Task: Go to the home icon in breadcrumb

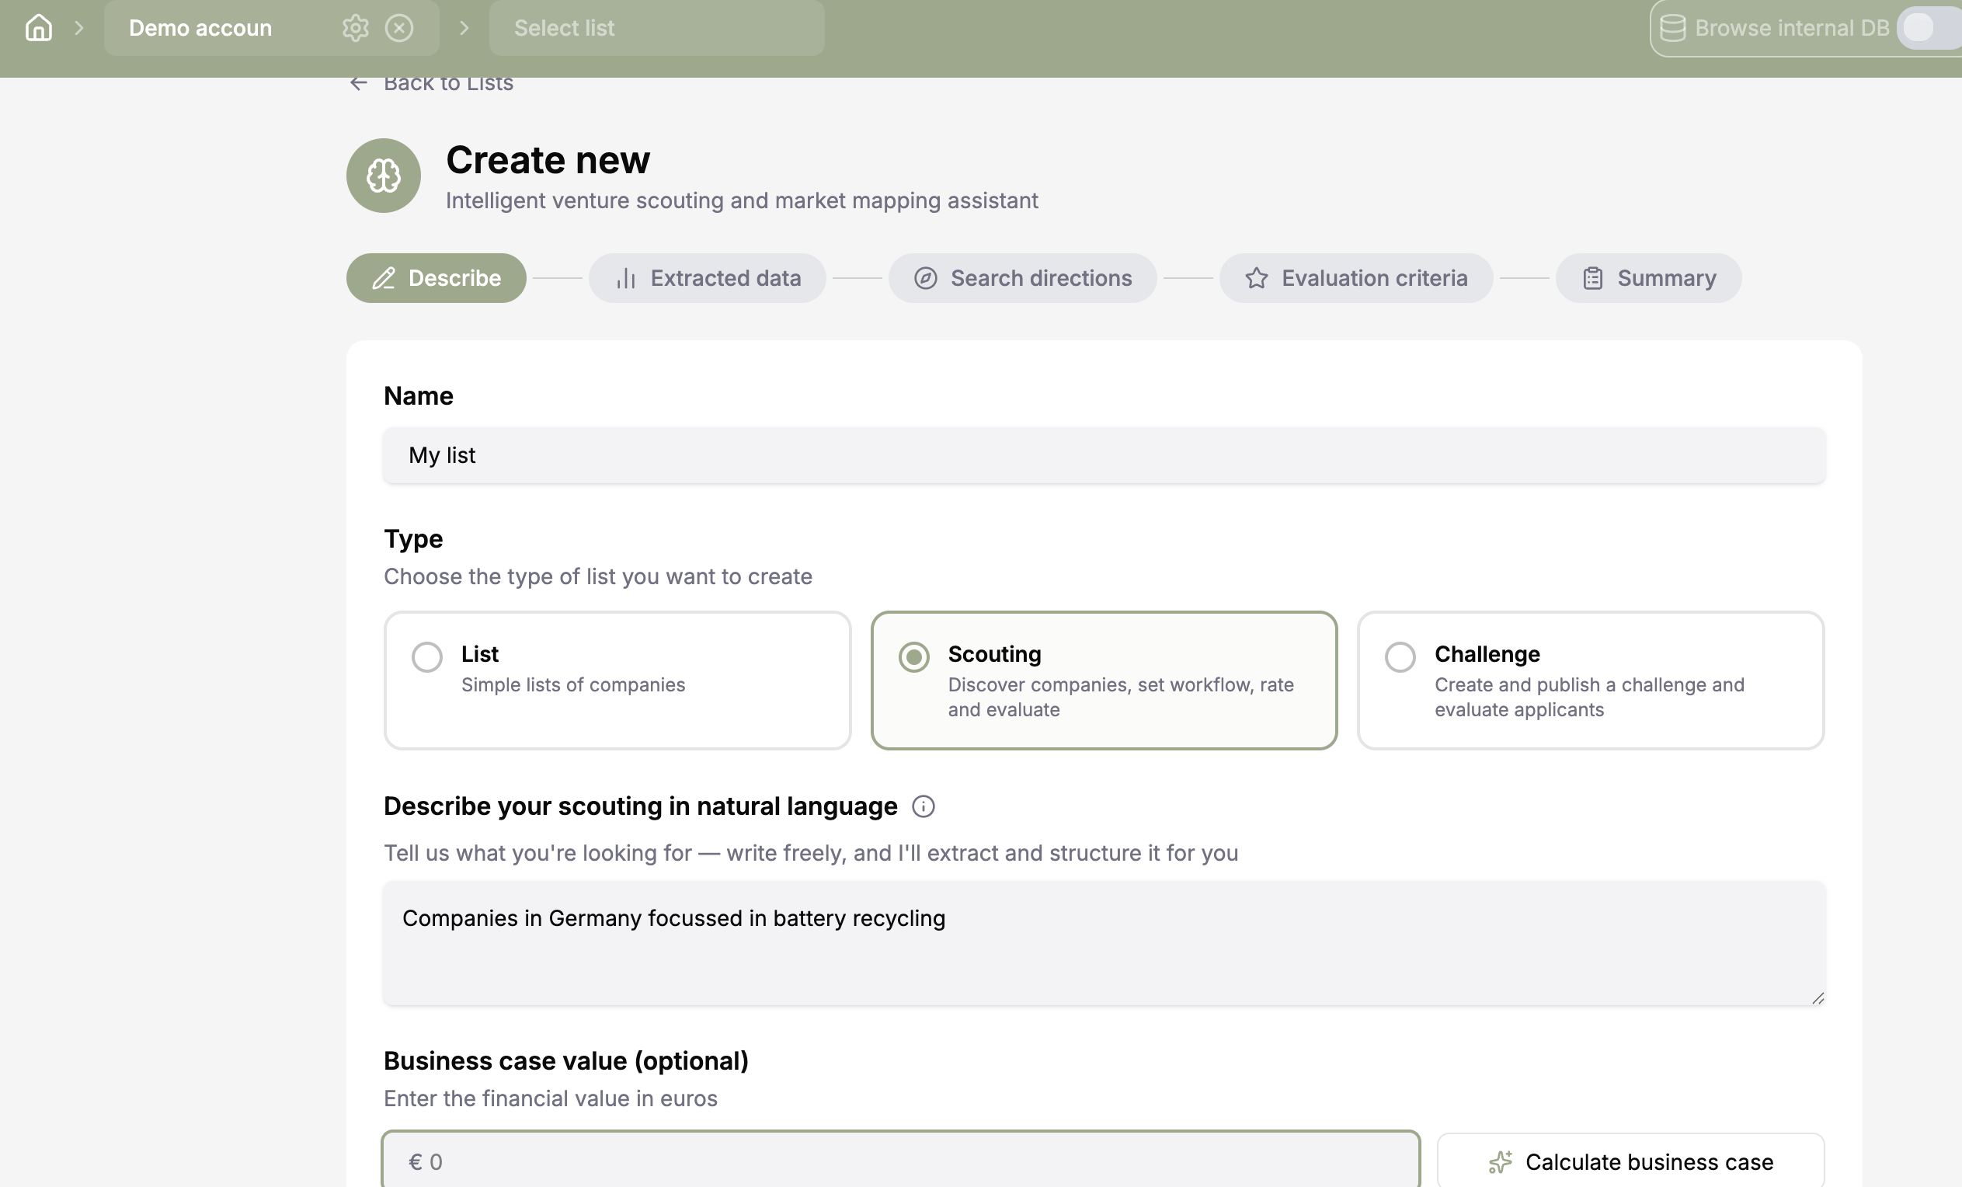Action: click(x=38, y=28)
